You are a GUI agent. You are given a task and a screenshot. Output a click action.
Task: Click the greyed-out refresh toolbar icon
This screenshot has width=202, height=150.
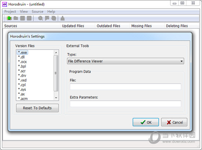point(54,18)
